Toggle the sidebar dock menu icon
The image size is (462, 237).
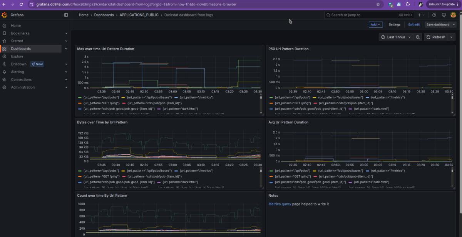click(66, 15)
